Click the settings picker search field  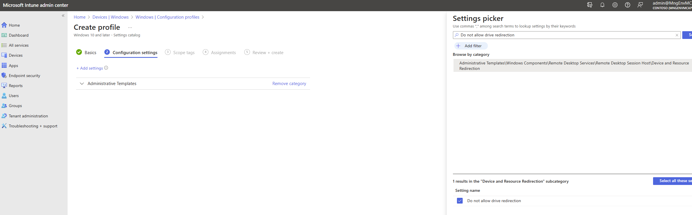(567, 35)
